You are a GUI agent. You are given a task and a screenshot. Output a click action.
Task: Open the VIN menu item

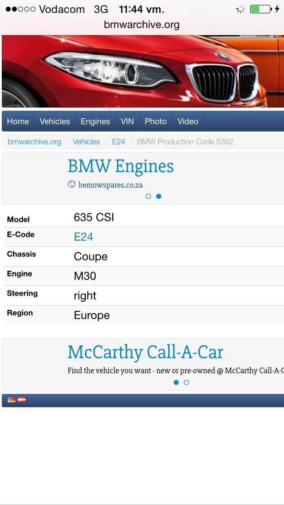(127, 121)
